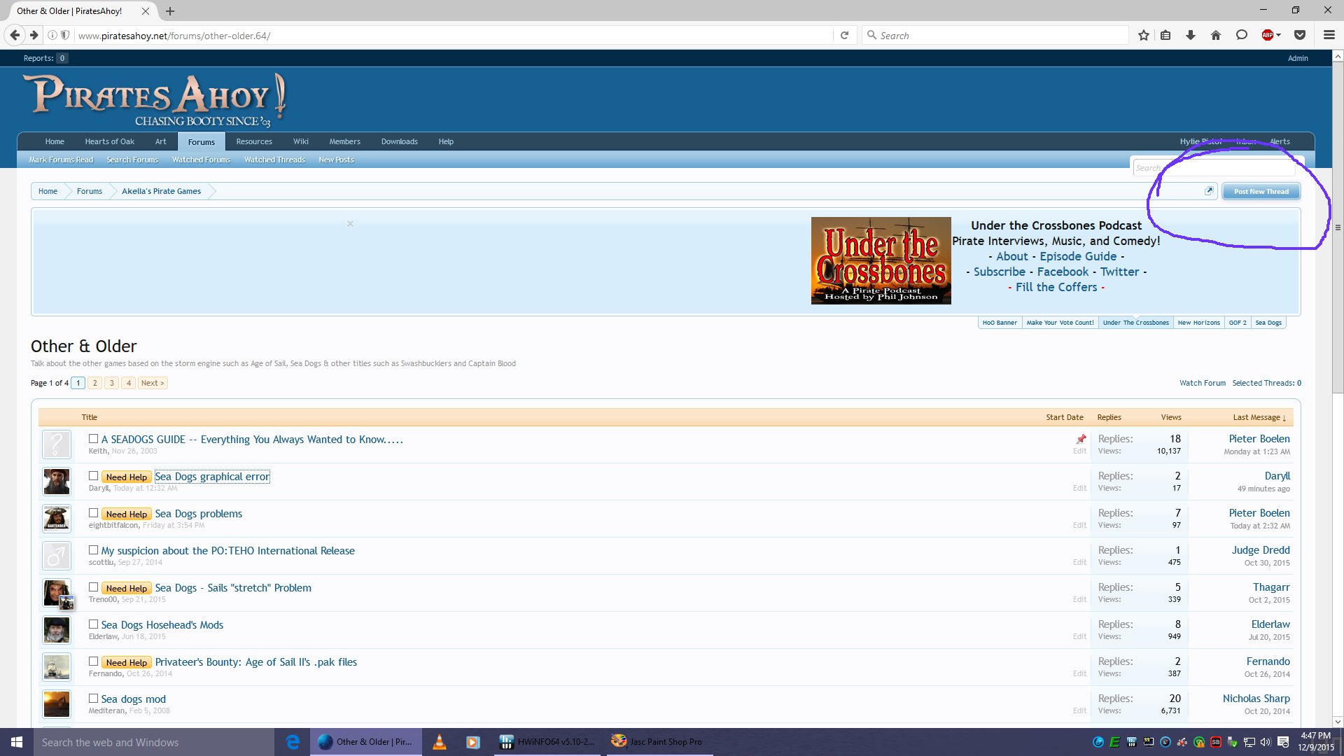Select the New Horizons banner tab

click(x=1199, y=323)
